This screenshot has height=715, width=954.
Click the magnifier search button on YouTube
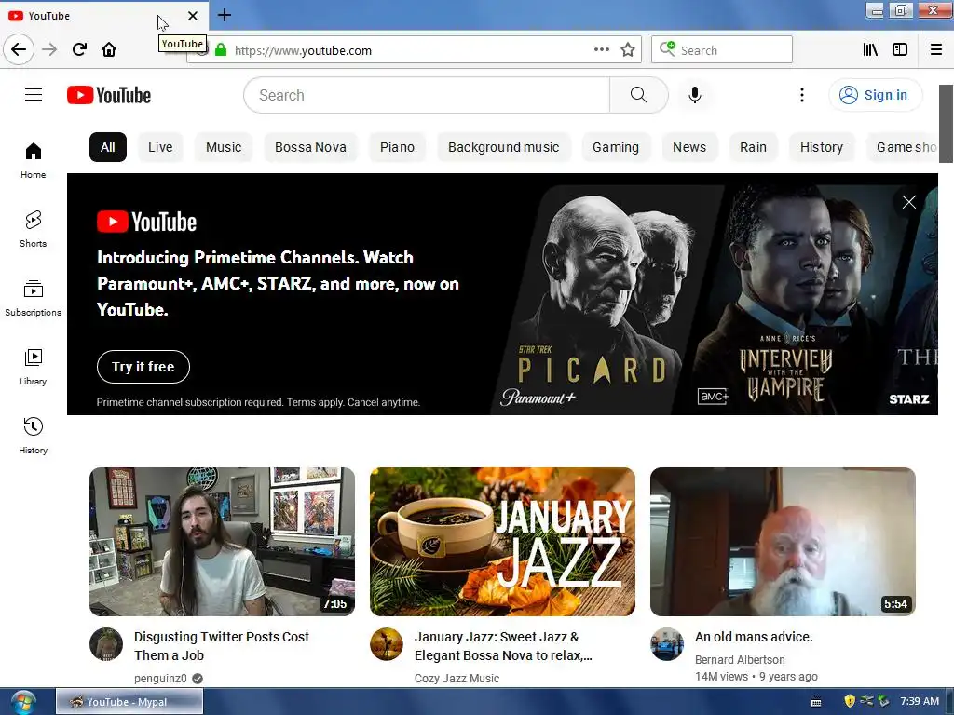[638, 95]
